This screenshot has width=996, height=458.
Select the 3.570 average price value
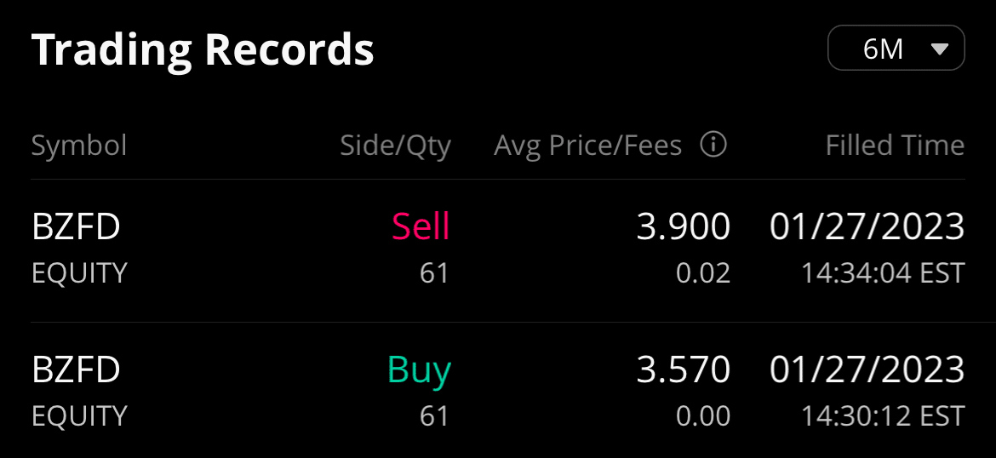684,370
